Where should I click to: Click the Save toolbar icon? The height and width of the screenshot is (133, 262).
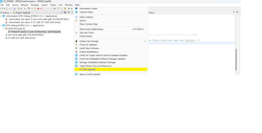pos(7,8)
